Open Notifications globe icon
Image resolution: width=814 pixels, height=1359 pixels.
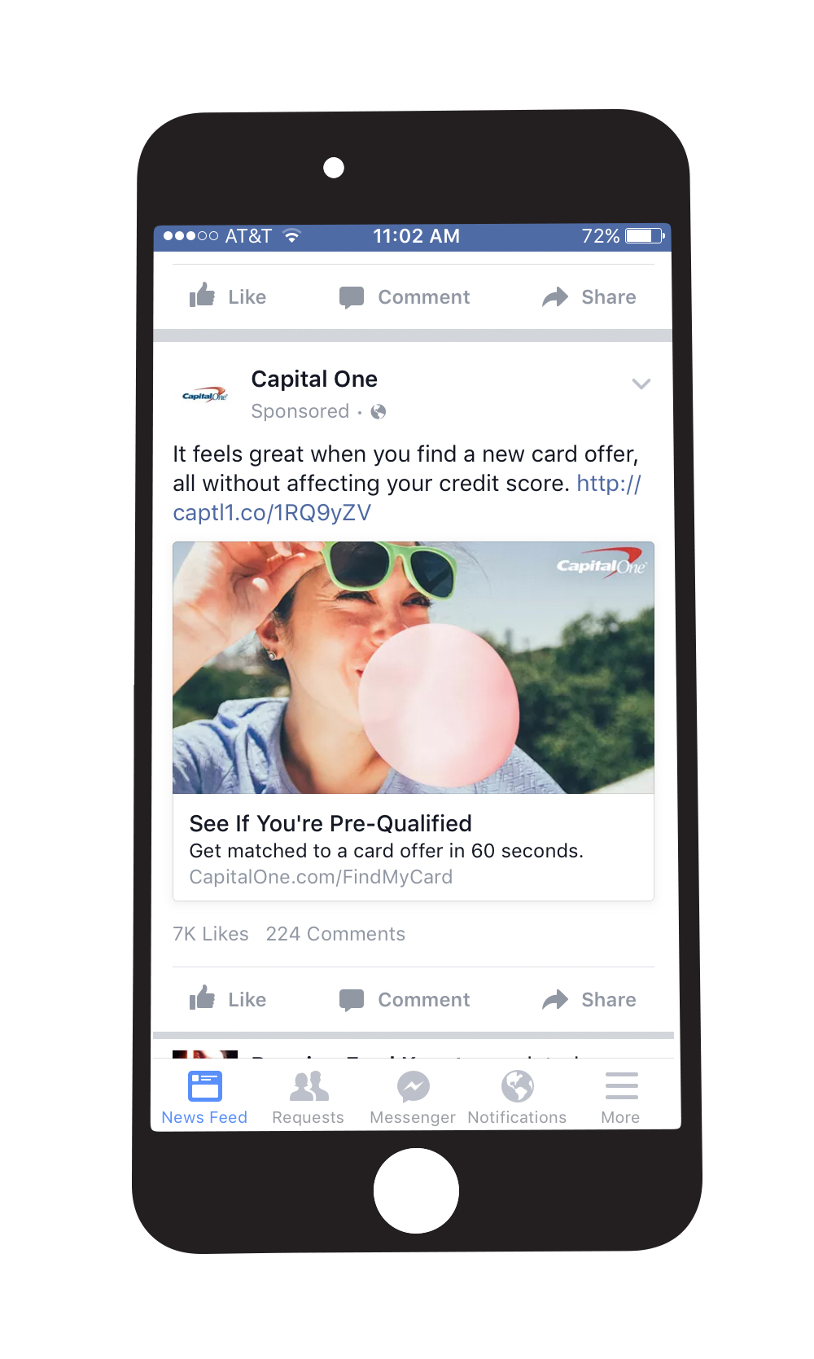[x=518, y=1085]
